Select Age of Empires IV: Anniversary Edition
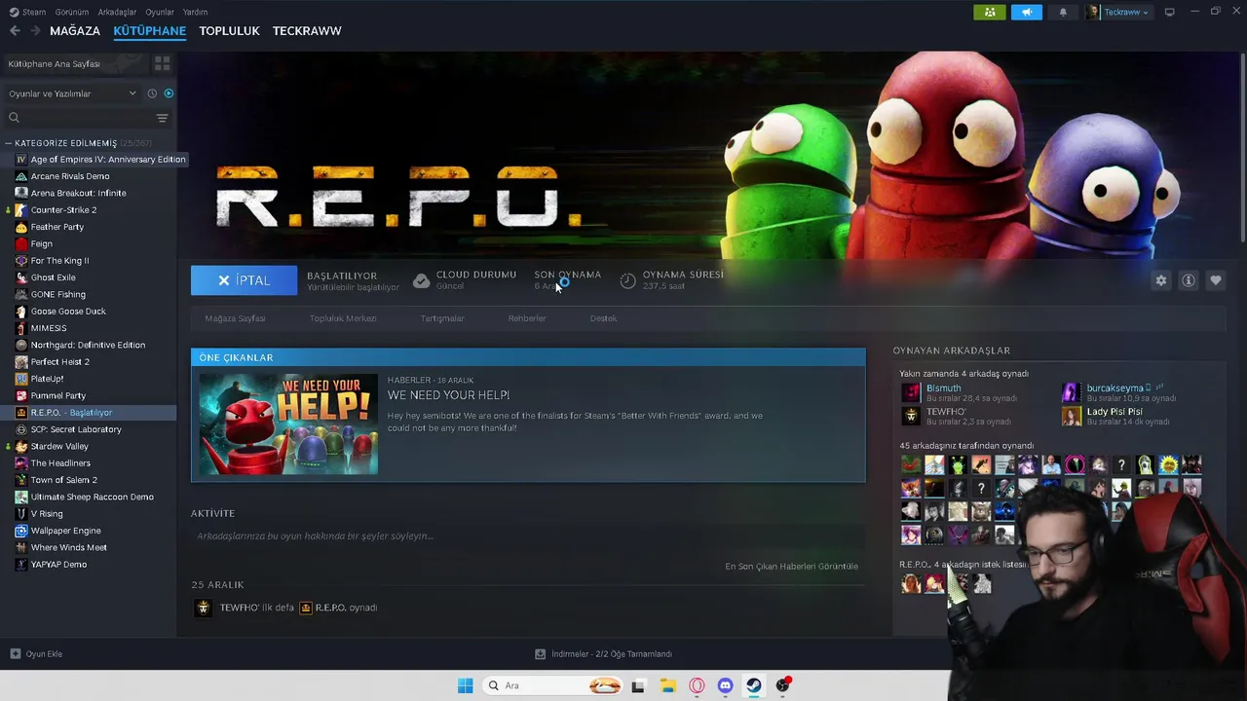The height and width of the screenshot is (701, 1247). coord(107,160)
